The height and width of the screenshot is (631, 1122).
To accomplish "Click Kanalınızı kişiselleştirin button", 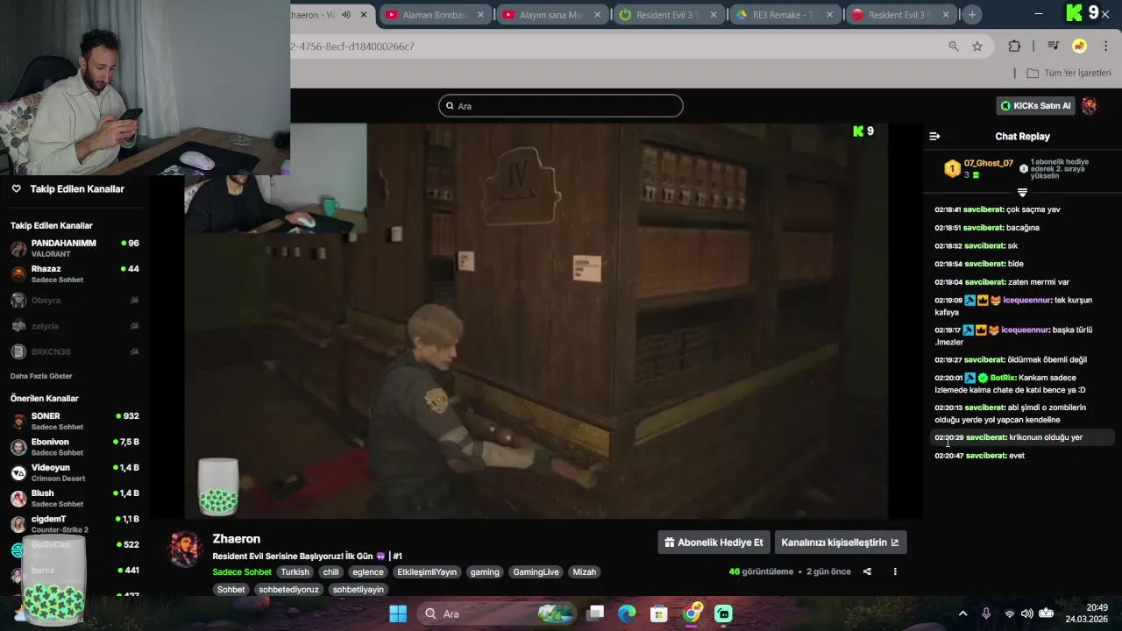I will coord(840,542).
